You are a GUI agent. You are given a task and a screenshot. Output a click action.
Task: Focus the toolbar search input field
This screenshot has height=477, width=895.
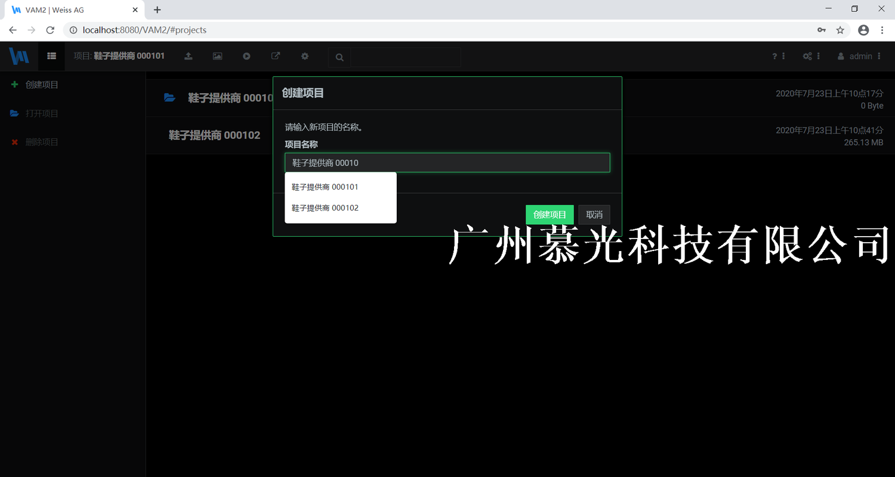(406, 57)
